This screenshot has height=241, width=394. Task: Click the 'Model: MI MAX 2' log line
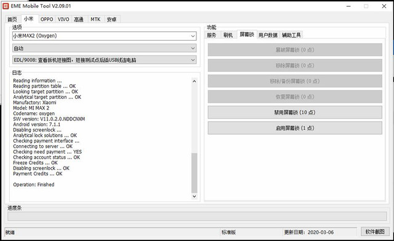pos(31,108)
